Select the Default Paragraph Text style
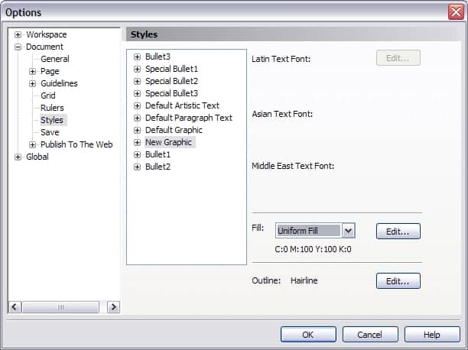Image resolution: width=468 pixels, height=350 pixels. (x=189, y=118)
